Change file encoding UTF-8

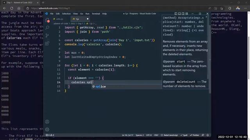(x=149, y=135)
